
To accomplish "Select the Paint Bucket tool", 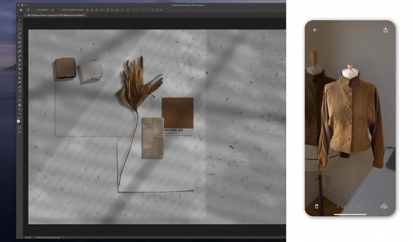I will tap(19, 74).
